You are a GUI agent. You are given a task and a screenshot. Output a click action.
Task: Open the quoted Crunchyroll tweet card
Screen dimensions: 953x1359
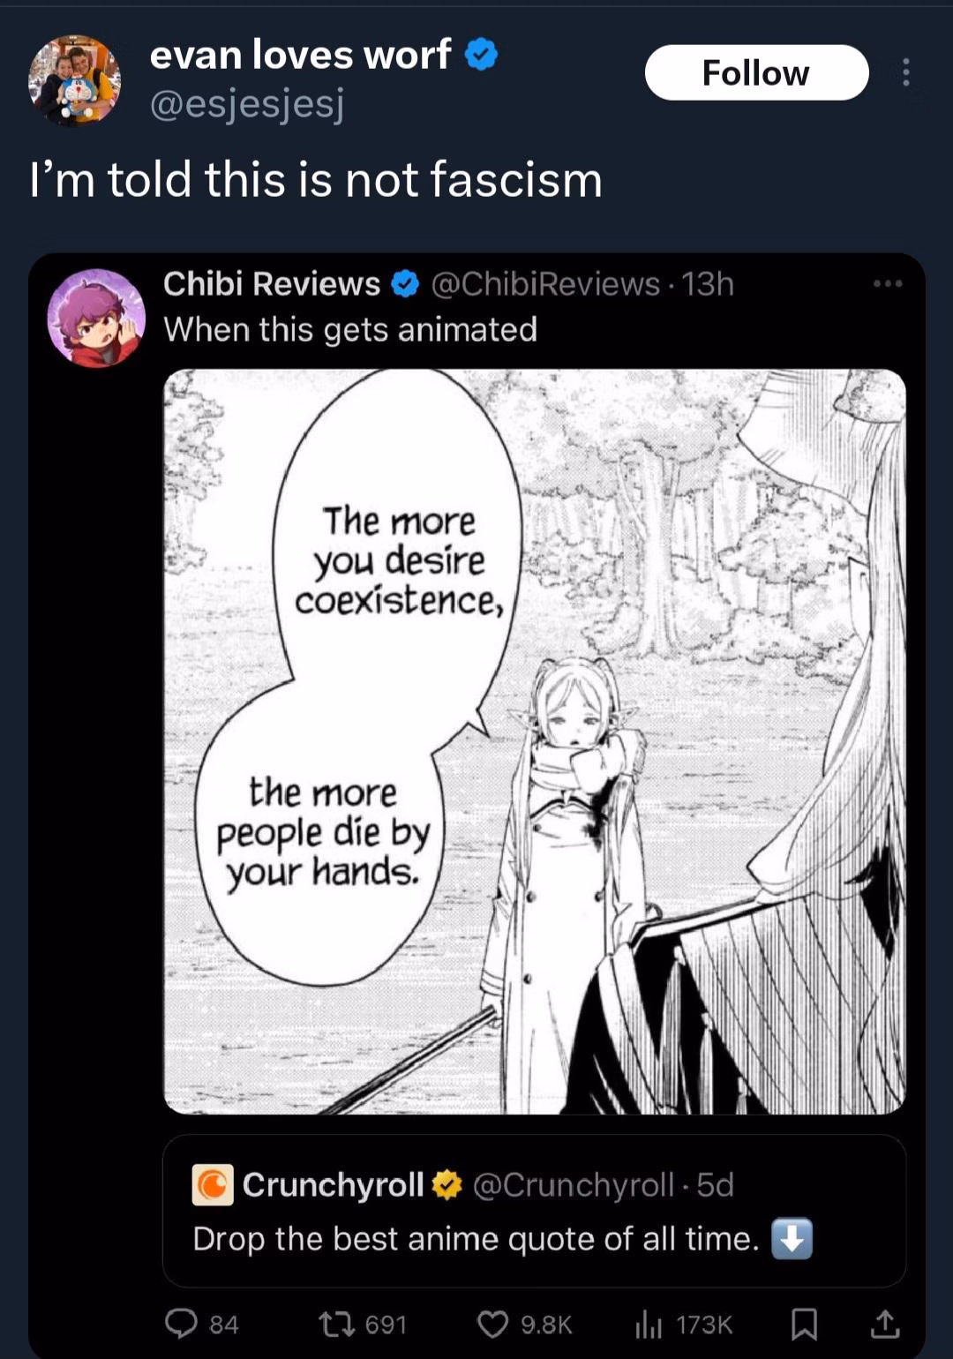click(535, 1211)
